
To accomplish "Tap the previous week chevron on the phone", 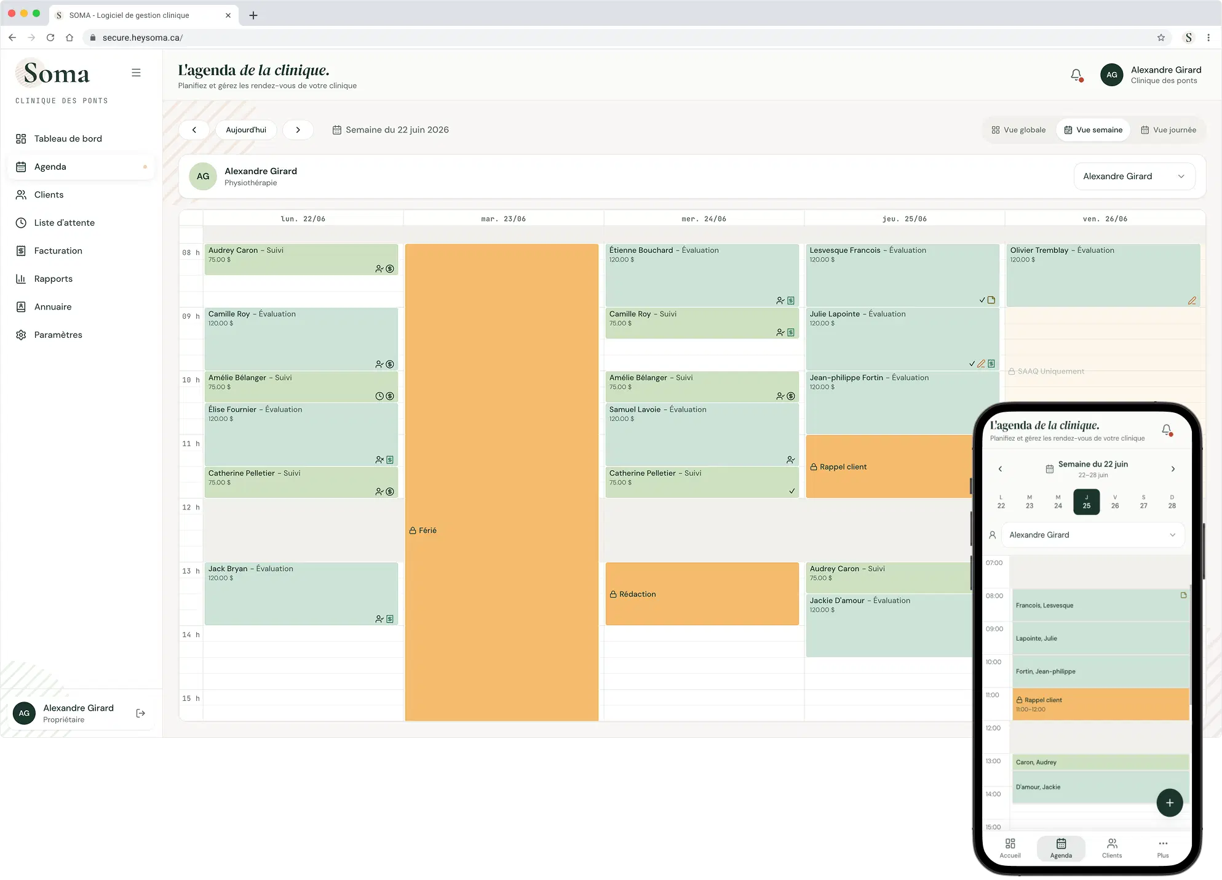I will (1000, 469).
